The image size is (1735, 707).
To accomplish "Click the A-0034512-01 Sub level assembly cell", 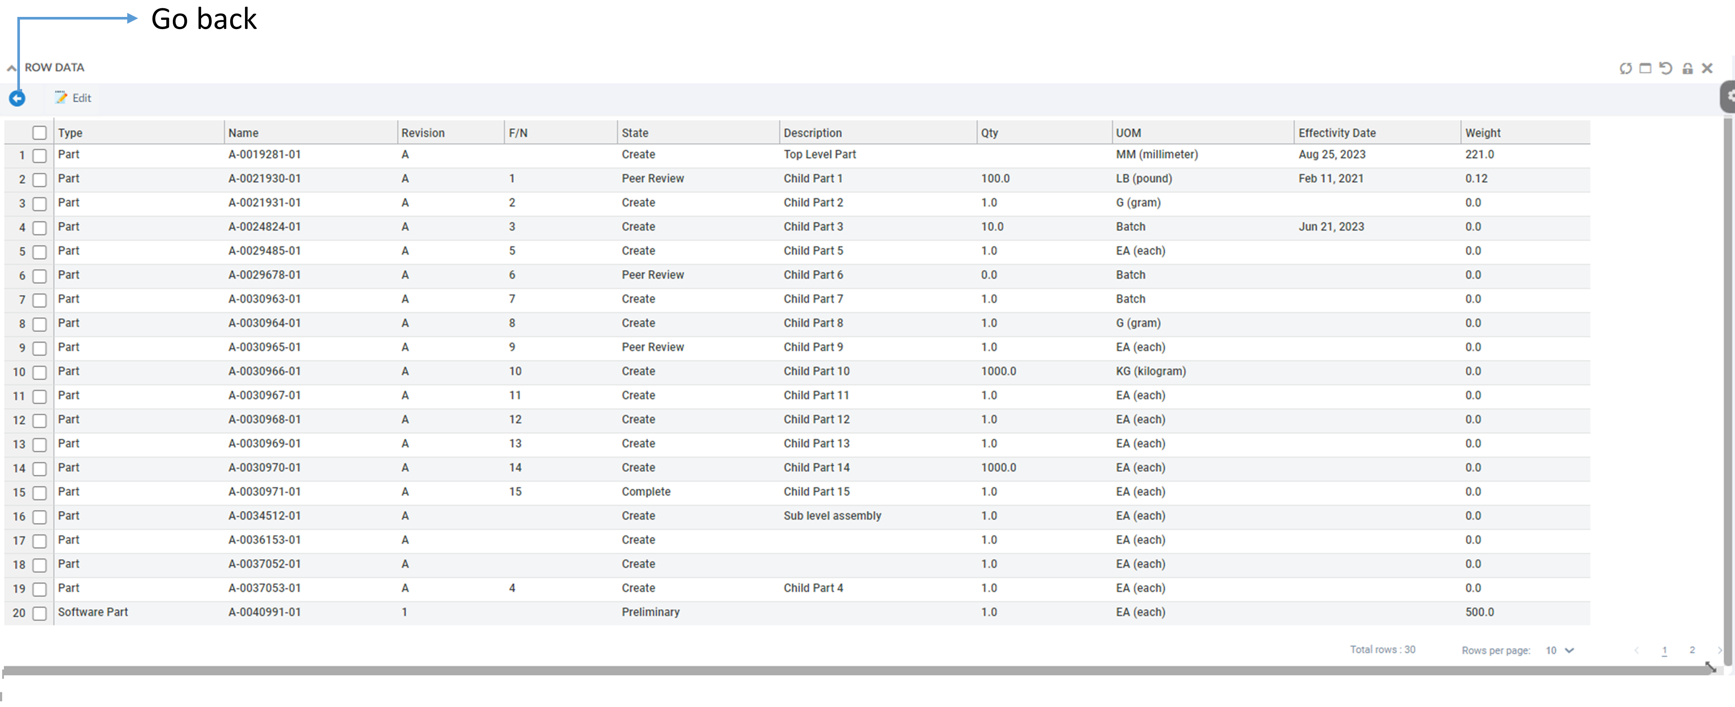I will coord(832,516).
